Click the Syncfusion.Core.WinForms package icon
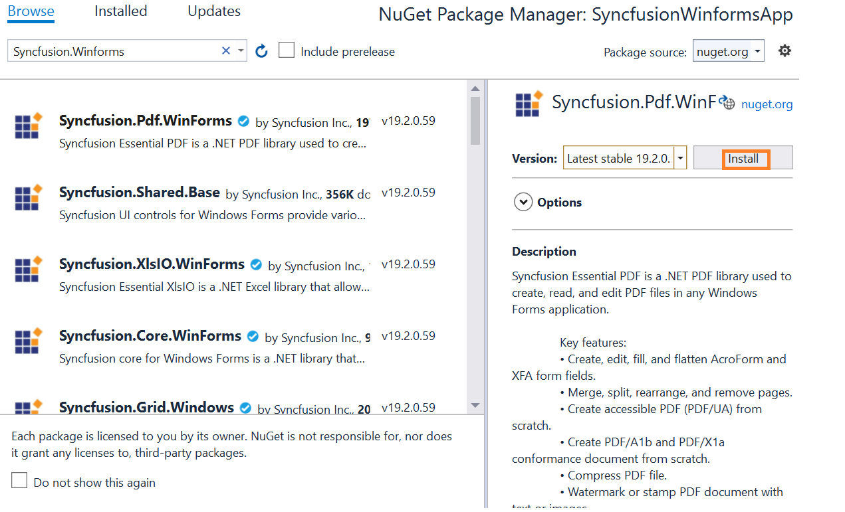This screenshot has width=845, height=512. tap(27, 341)
